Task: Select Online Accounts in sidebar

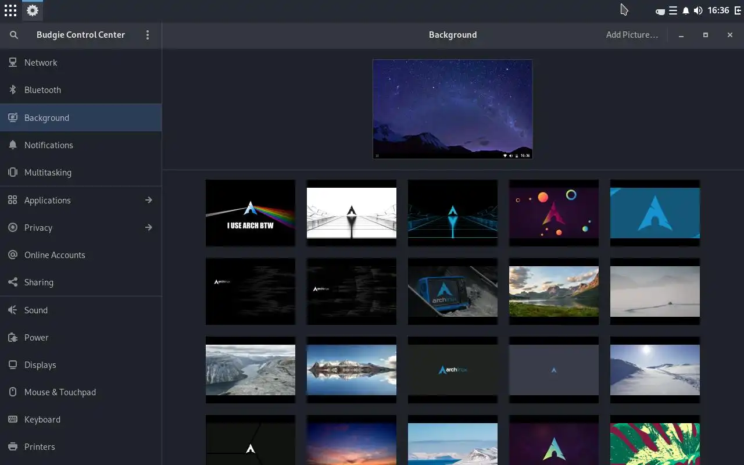Action: click(x=81, y=255)
